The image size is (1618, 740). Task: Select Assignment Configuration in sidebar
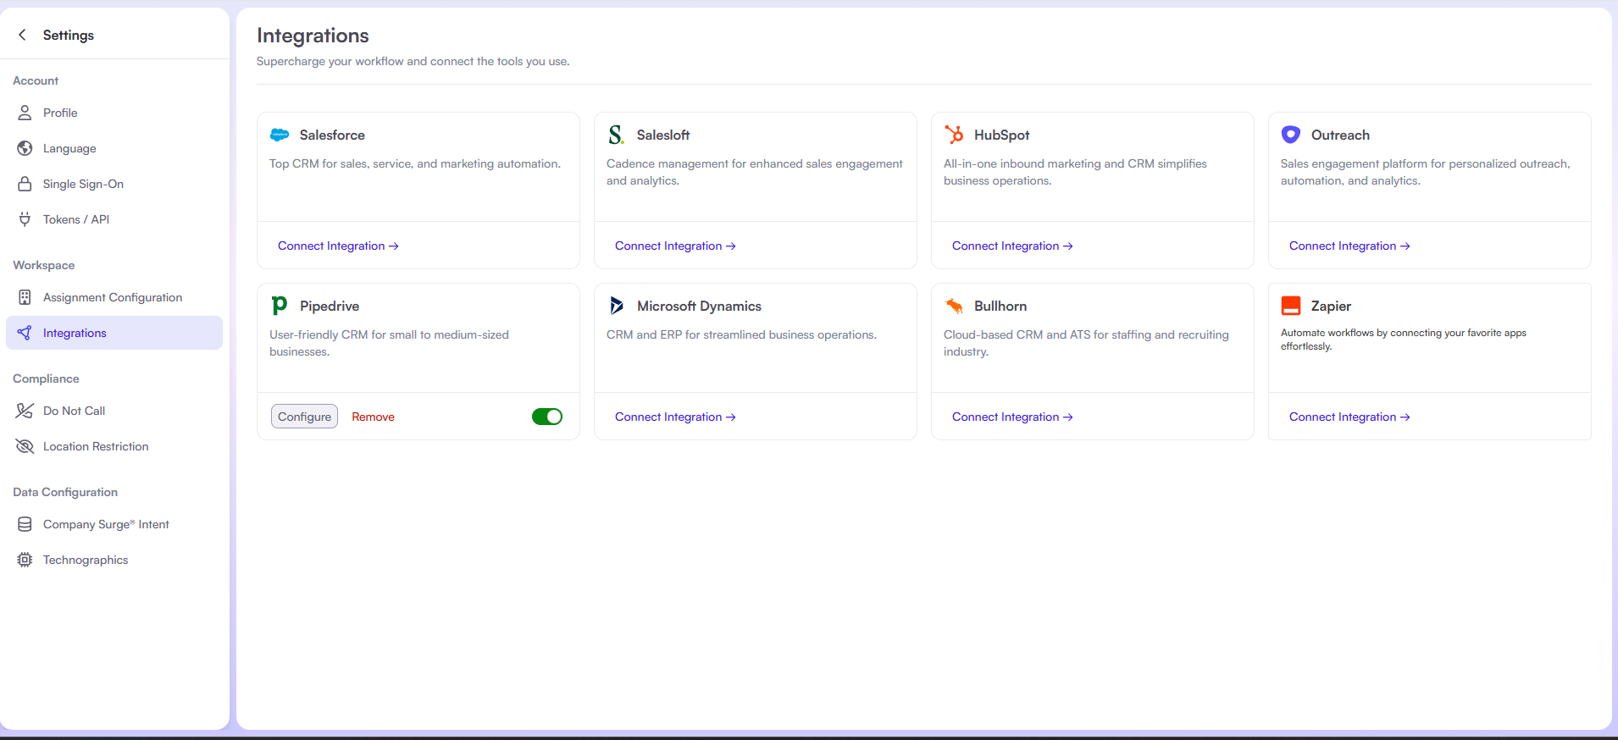113,297
